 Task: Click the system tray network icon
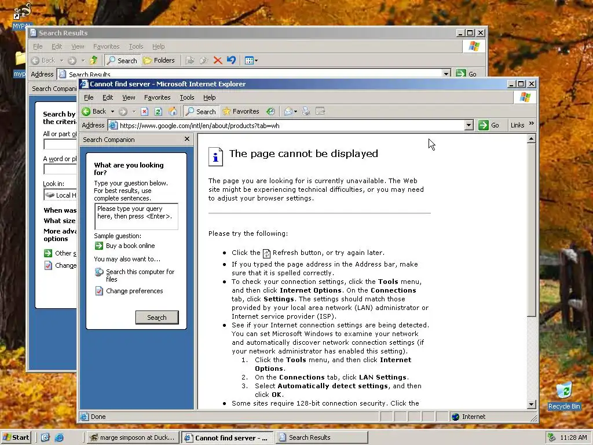tap(552, 437)
